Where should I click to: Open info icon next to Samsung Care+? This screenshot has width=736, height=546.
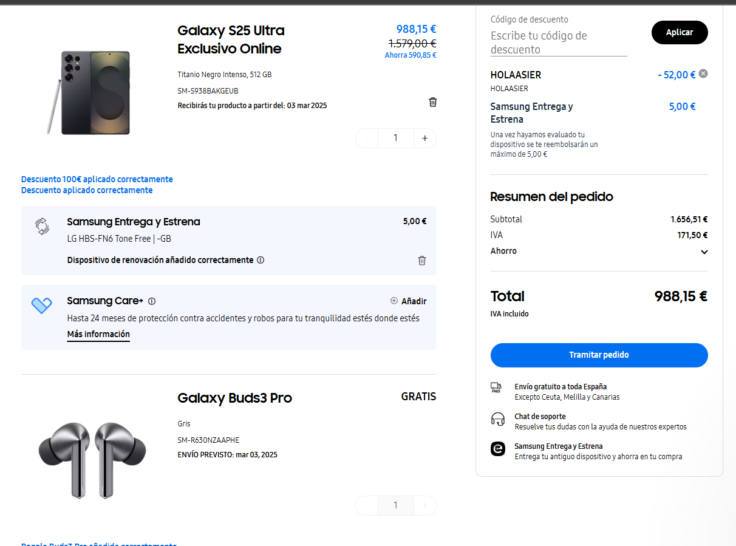pos(152,301)
